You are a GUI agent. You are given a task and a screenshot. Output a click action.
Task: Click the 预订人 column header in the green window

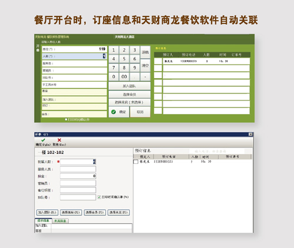coord(168,55)
